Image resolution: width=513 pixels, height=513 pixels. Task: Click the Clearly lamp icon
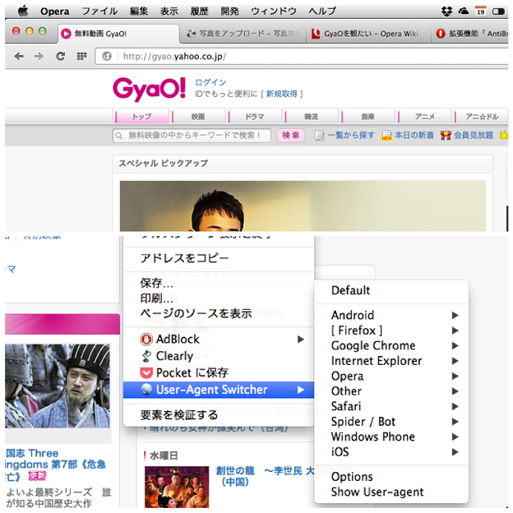coord(146,356)
